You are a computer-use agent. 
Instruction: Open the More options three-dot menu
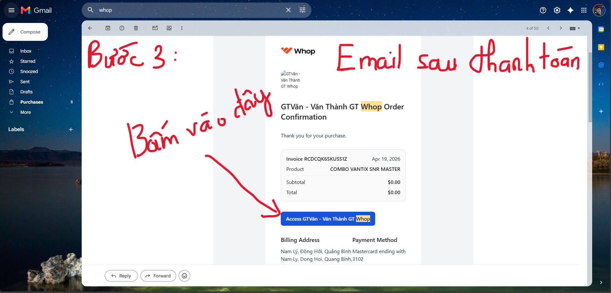click(x=182, y=28)
